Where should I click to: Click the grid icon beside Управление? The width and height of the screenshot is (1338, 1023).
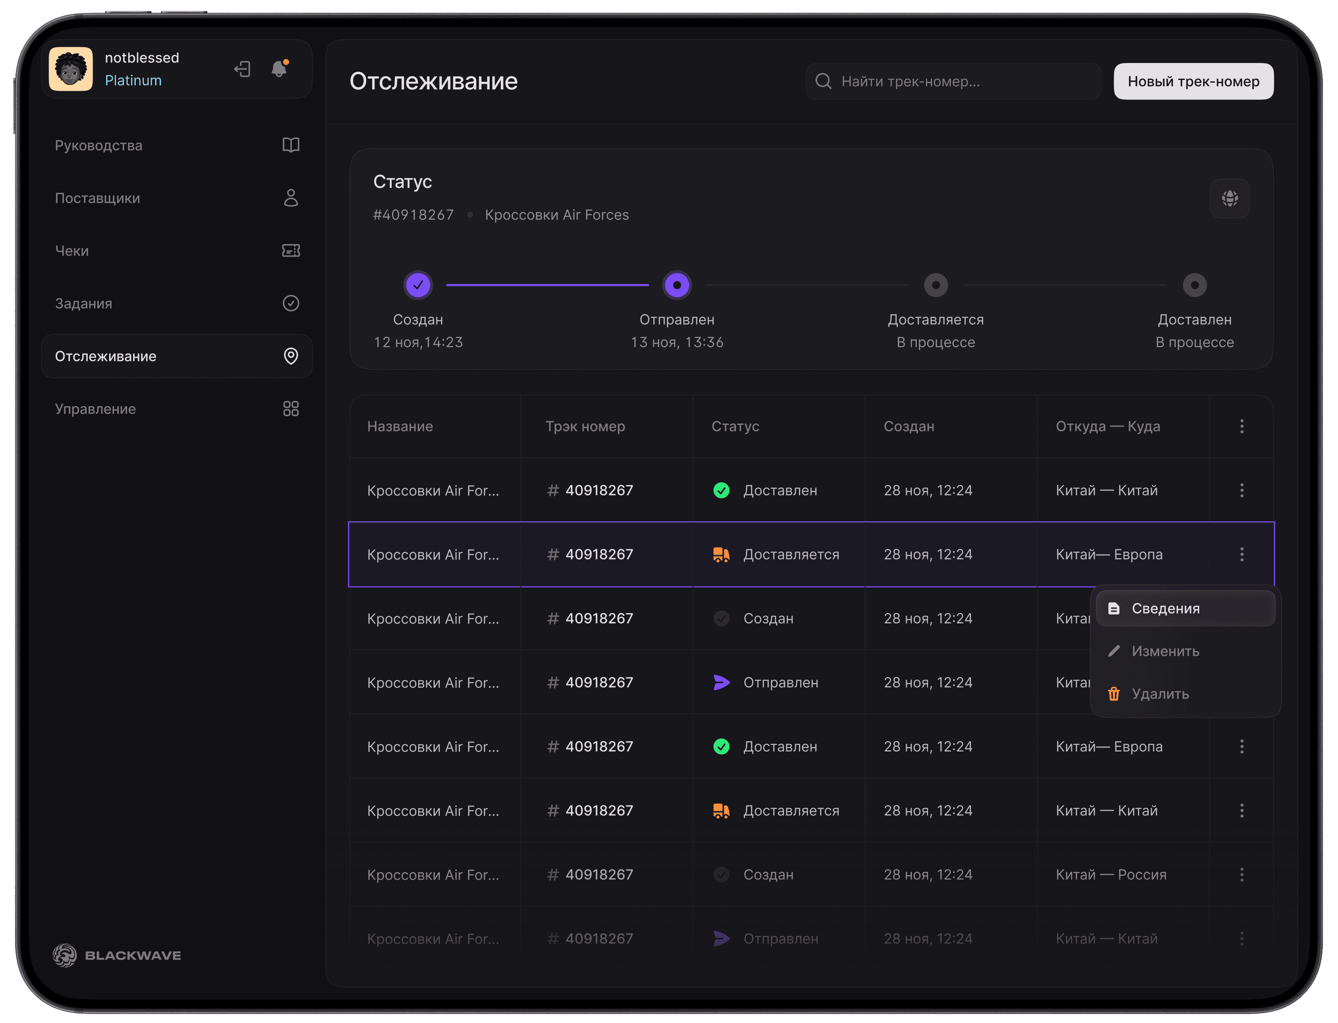click(290, 409)
